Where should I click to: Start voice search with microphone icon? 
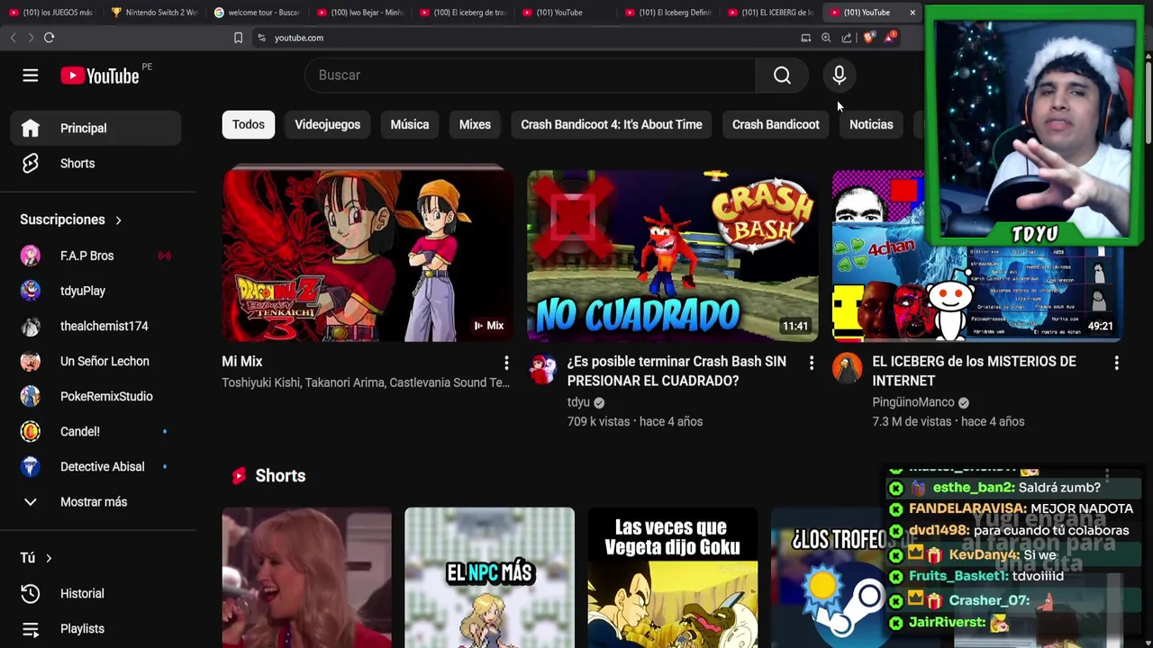pyautogui.click(x=839, y=76)
